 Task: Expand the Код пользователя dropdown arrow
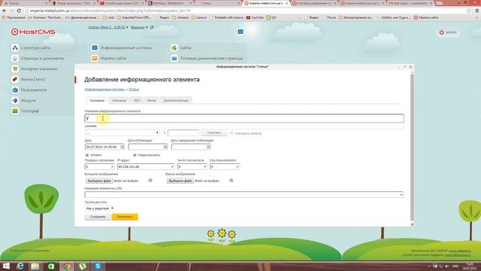click(x=237, y=166)
